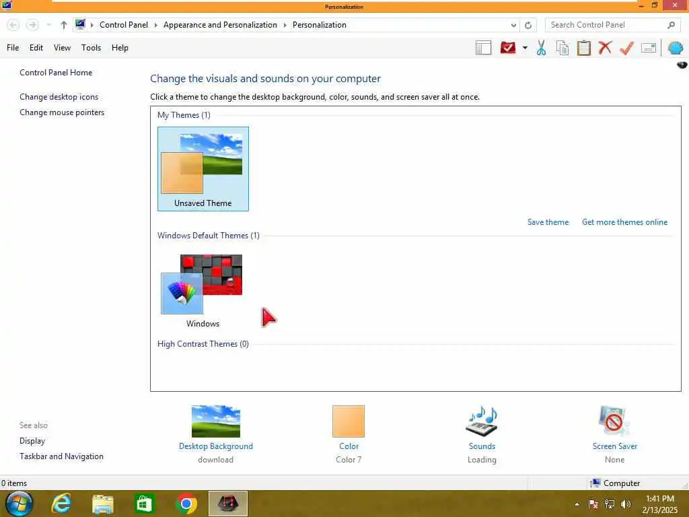
Task: Open dropdown arrow beside red checkmark icon
Action: click(525, 48)
